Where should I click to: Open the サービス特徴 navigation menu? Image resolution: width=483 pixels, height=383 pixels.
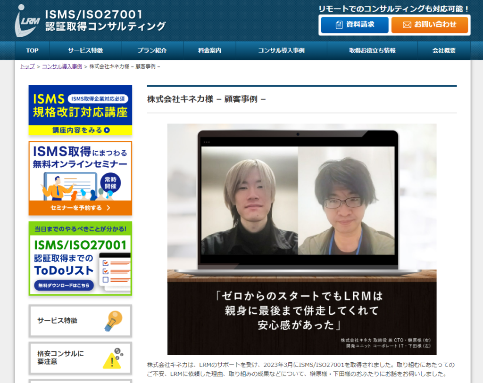(85, 50)
